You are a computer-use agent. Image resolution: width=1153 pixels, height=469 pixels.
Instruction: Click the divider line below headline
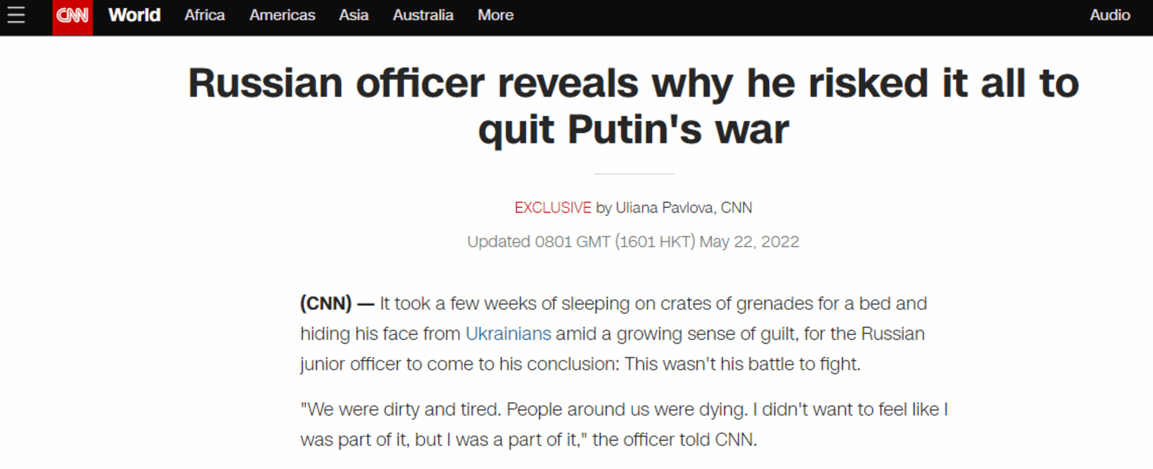(633, 174)
